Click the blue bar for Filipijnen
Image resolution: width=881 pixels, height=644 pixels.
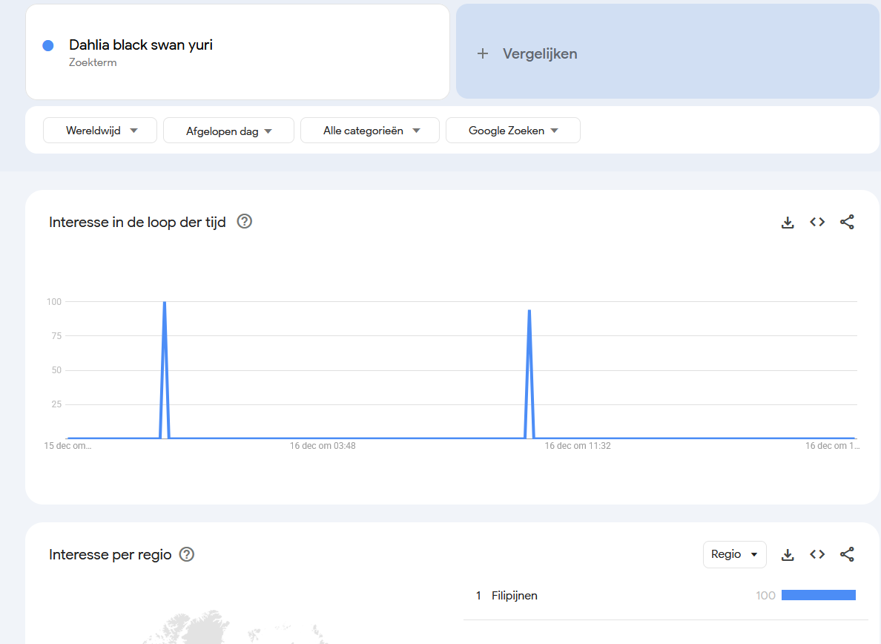click(818, 595)
